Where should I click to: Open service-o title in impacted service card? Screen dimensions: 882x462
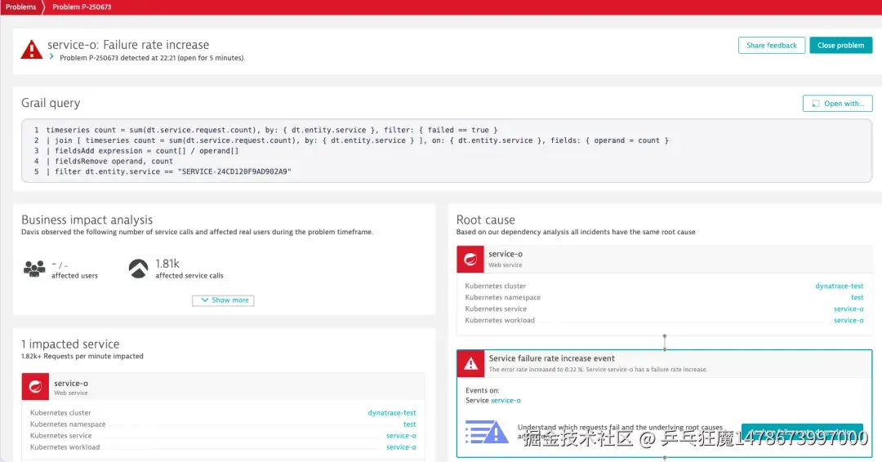(71, 384)
